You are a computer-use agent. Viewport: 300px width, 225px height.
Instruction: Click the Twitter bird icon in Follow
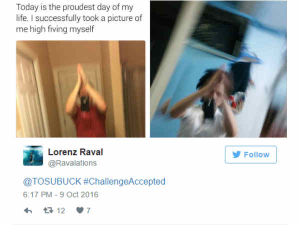236,154
